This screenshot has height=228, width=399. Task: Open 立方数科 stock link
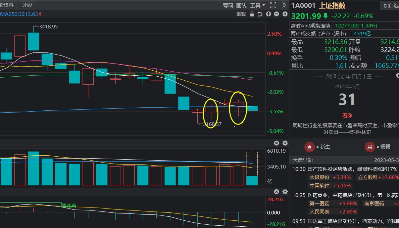(368, 177)
